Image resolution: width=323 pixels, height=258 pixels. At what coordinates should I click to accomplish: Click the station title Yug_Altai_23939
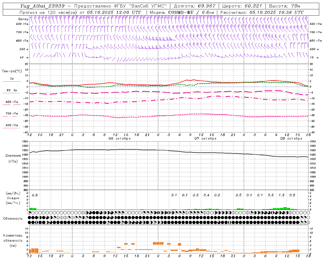tap(42, 6)
